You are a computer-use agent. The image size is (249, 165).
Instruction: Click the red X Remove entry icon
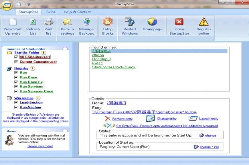[108, 118]
